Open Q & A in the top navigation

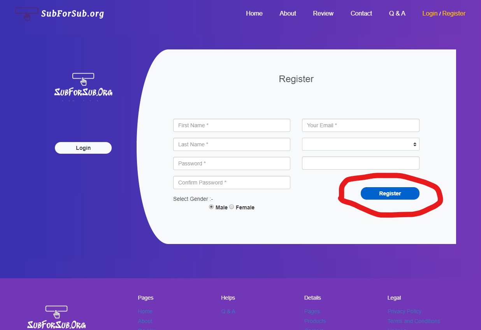[x=397, y=14]
